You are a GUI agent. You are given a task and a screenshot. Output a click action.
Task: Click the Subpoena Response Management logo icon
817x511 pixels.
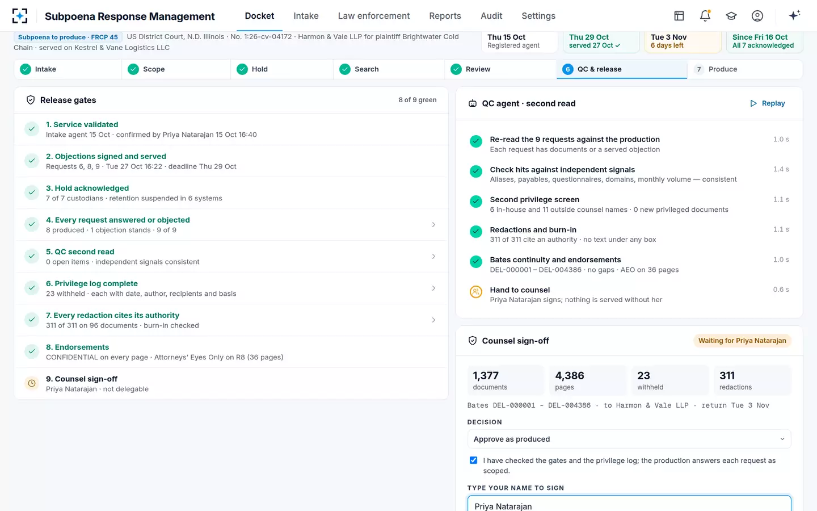20,16
